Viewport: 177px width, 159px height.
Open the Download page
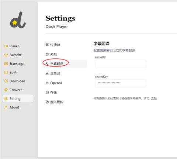click(18, 81)
